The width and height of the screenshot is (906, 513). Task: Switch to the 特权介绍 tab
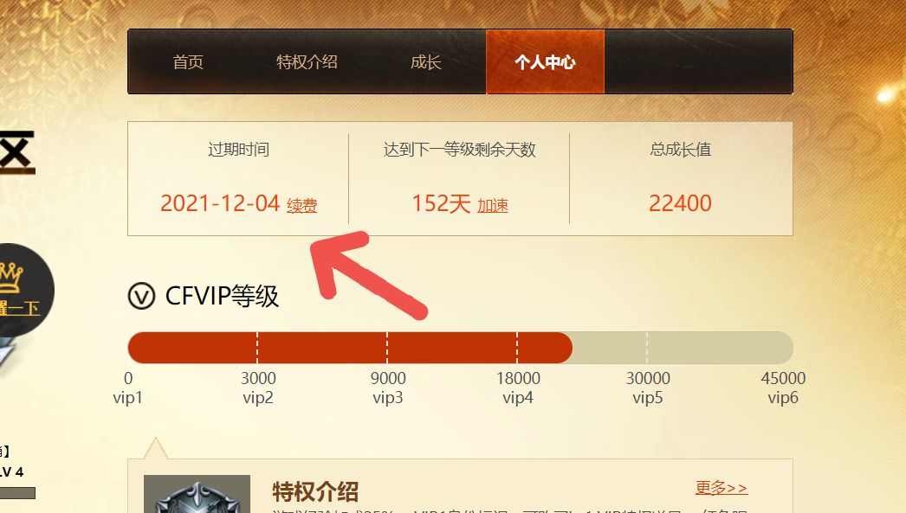(307, 61)
